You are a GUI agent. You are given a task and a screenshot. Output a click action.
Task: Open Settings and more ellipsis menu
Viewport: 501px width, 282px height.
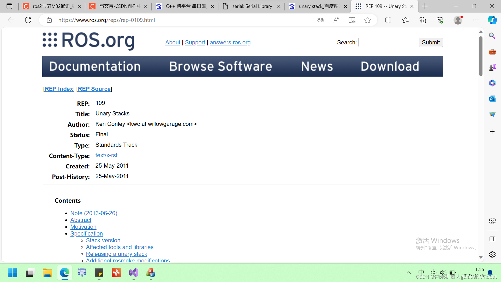(476, 20)
